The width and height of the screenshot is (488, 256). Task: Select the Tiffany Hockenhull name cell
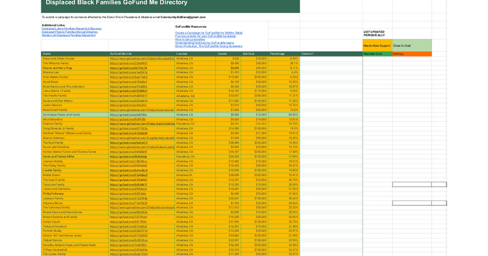[x=75, y=250]
